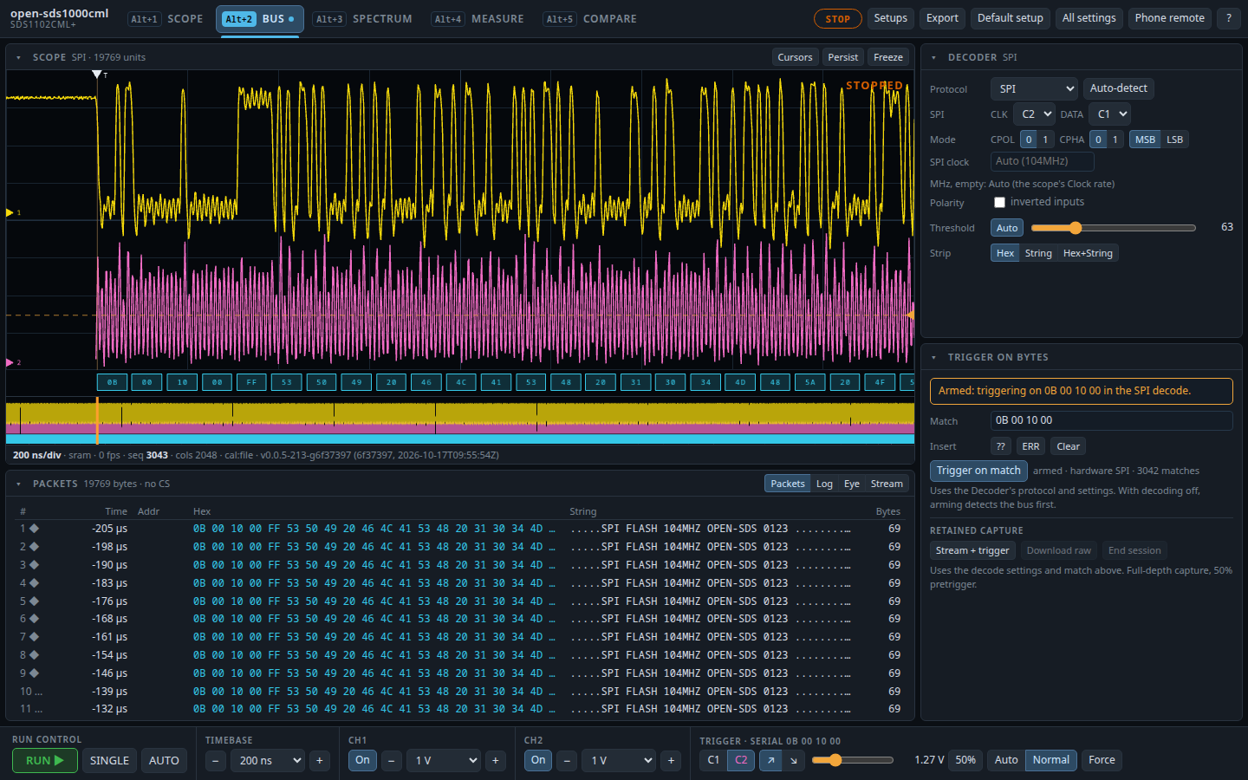The width and height of the screenshot is (1248, 780).
Task: Click the diamond marker on packet row 5
Action: coord(34,601)
